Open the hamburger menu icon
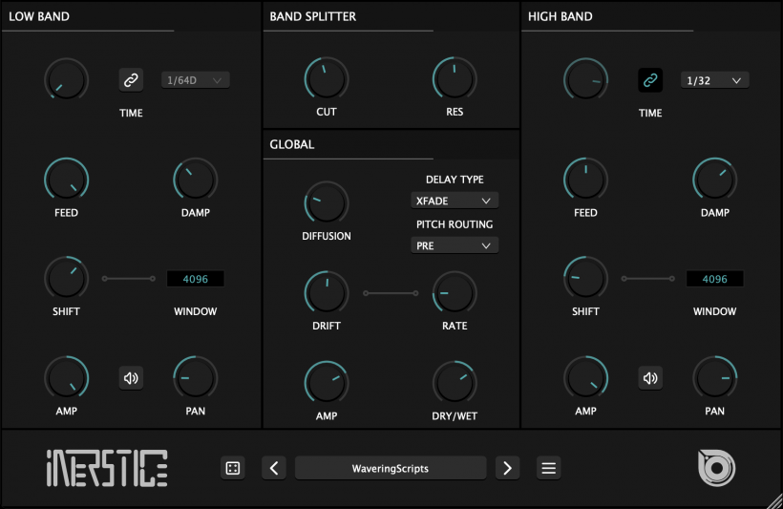This screenshot has height=509, width=783. (548, 468)
